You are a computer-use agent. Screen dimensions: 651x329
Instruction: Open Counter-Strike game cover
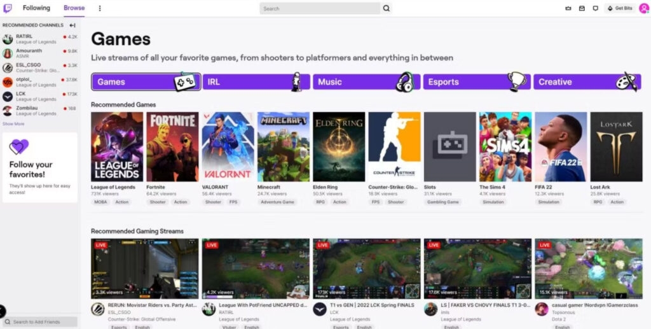(x=394, y=146)
